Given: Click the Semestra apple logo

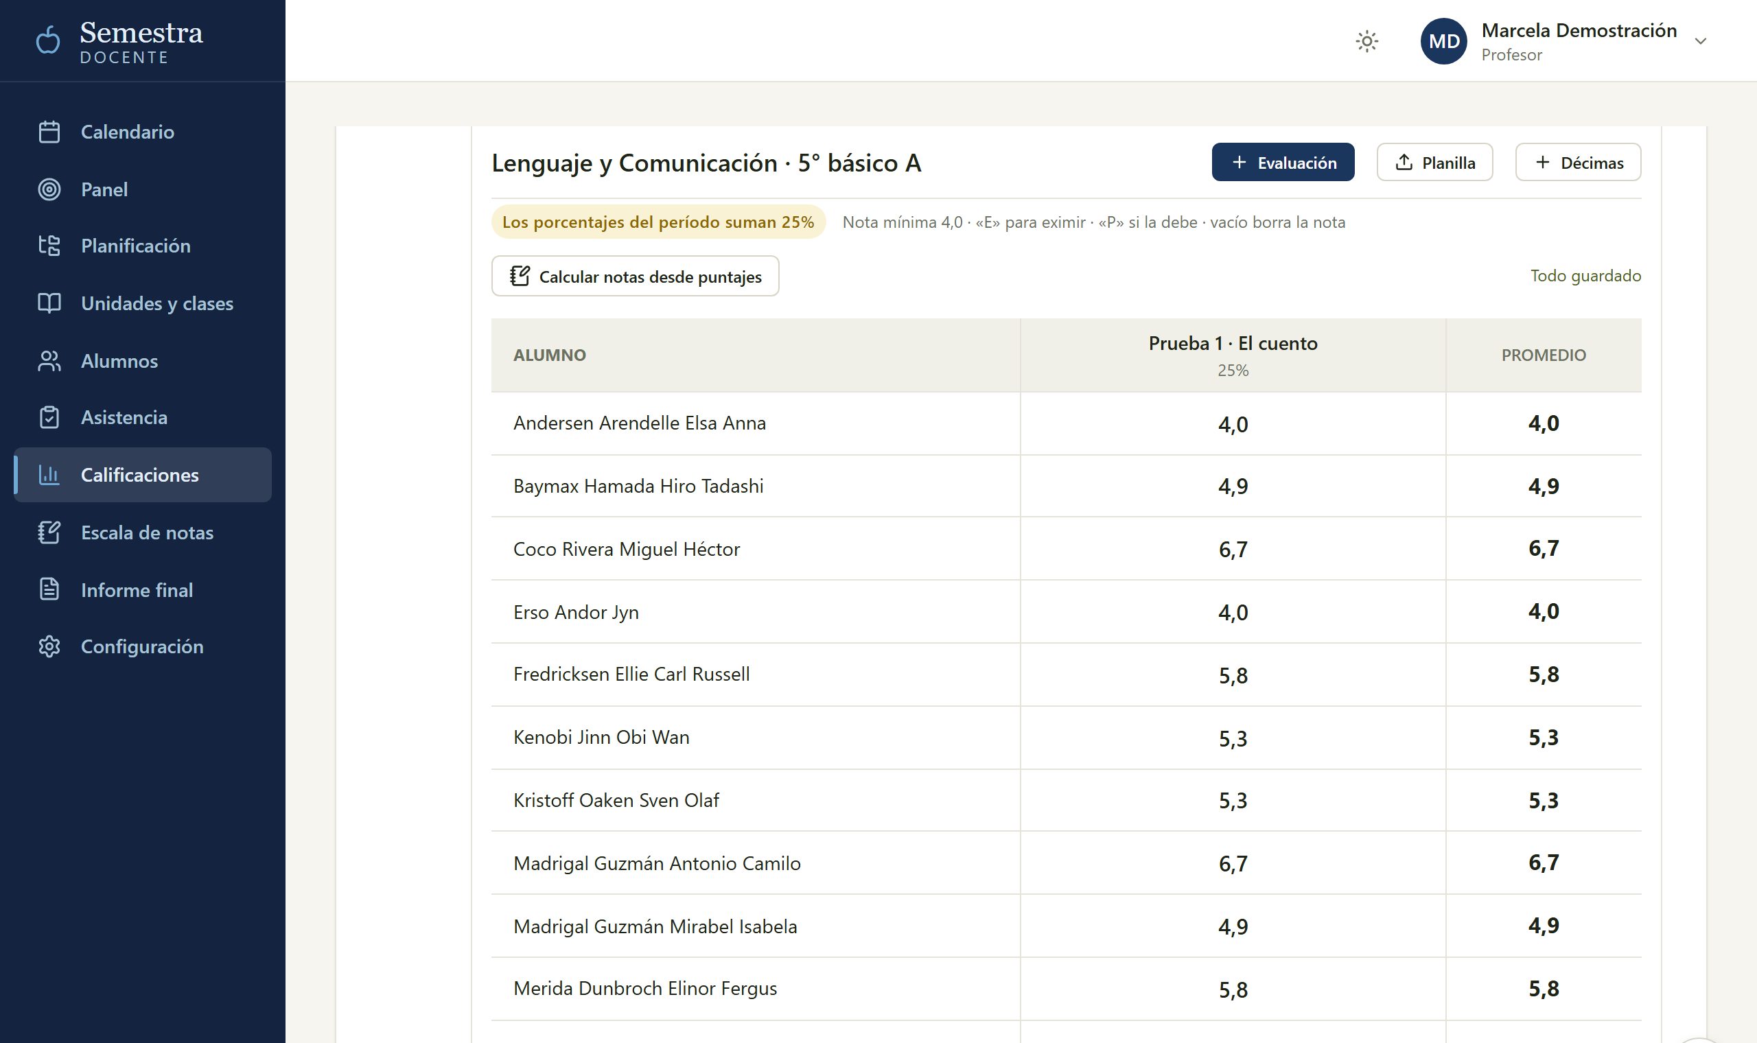Looking at the screenshot, I should pos(48,40).
